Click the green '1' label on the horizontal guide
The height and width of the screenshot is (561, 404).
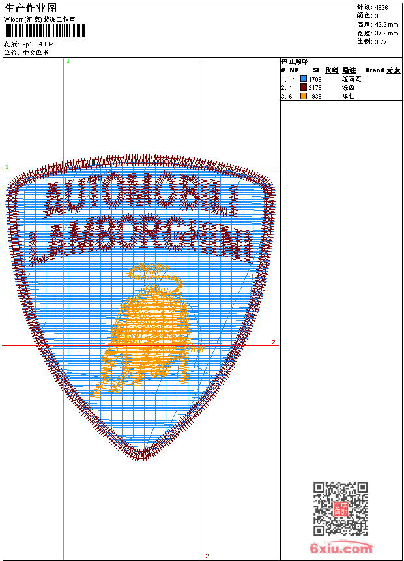coord(7,167)
